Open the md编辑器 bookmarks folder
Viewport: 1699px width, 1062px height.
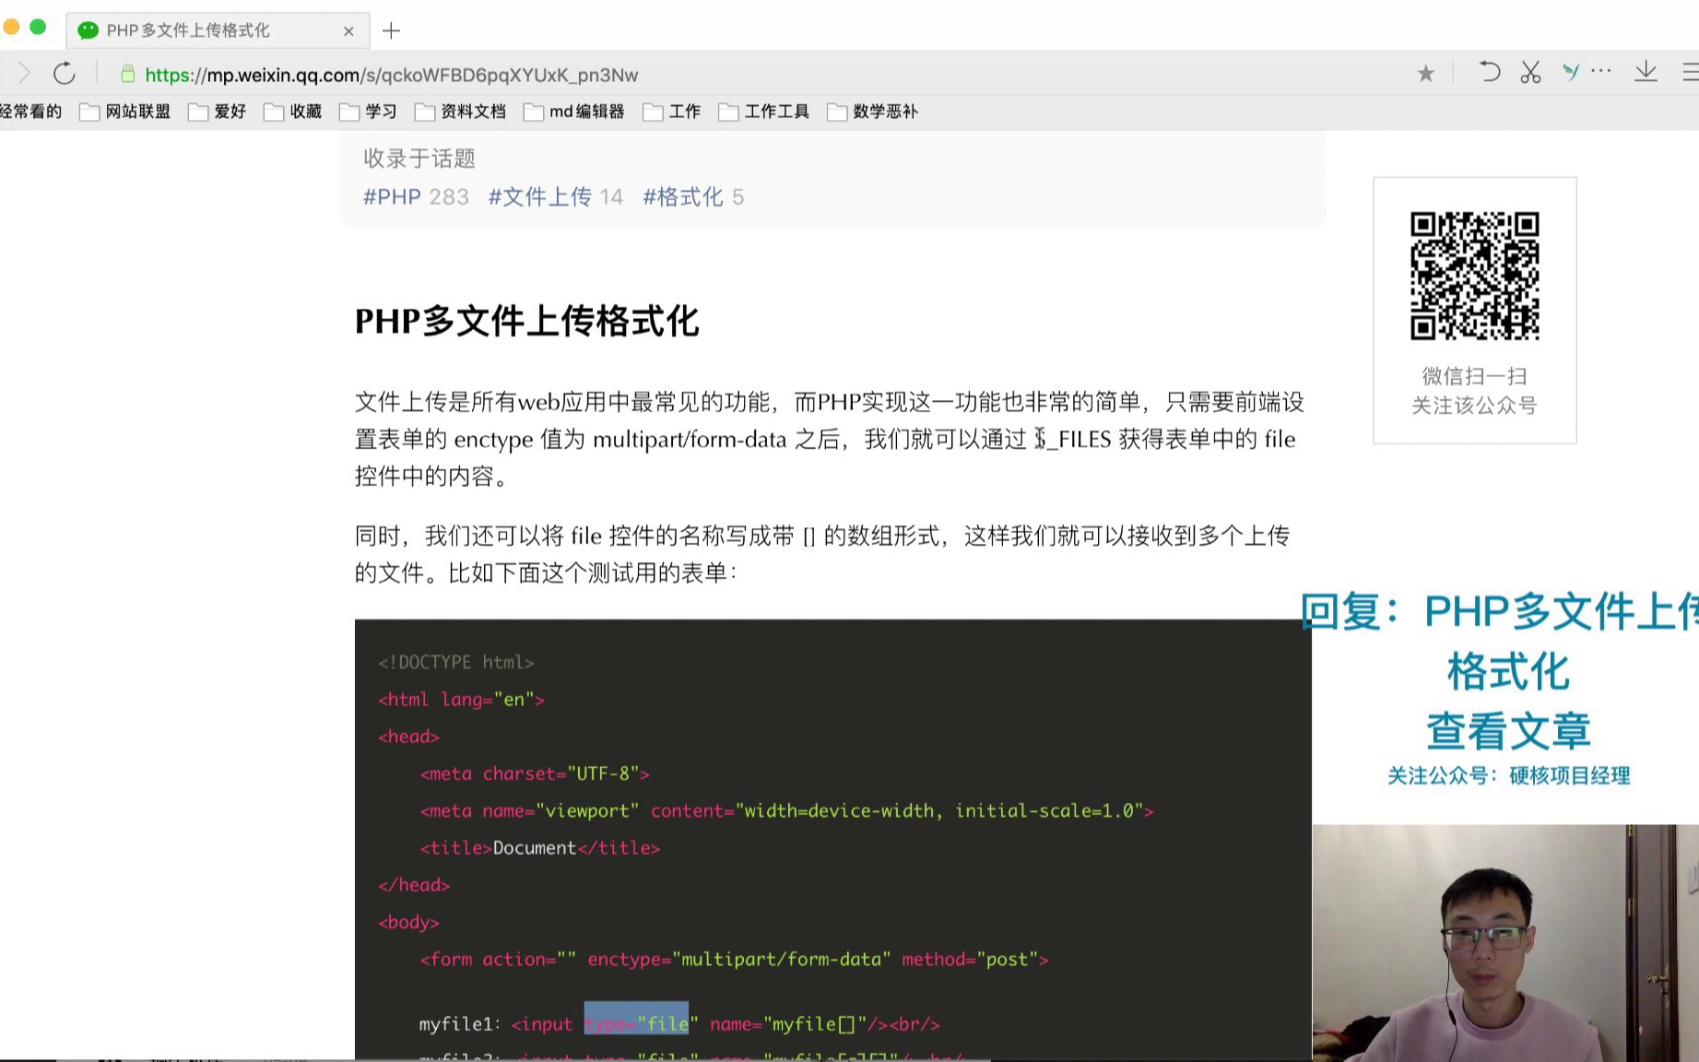tap(574, 112)
